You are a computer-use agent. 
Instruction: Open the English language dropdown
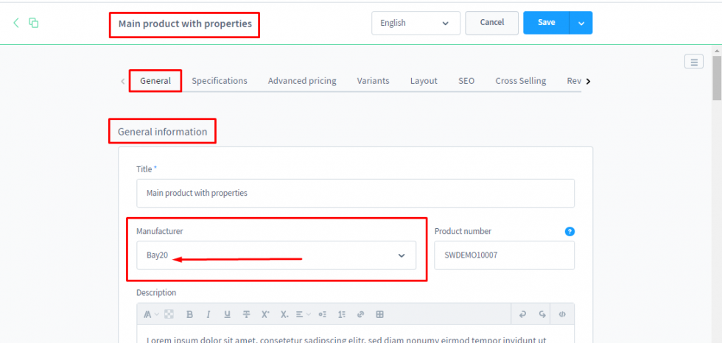(416, 23)
